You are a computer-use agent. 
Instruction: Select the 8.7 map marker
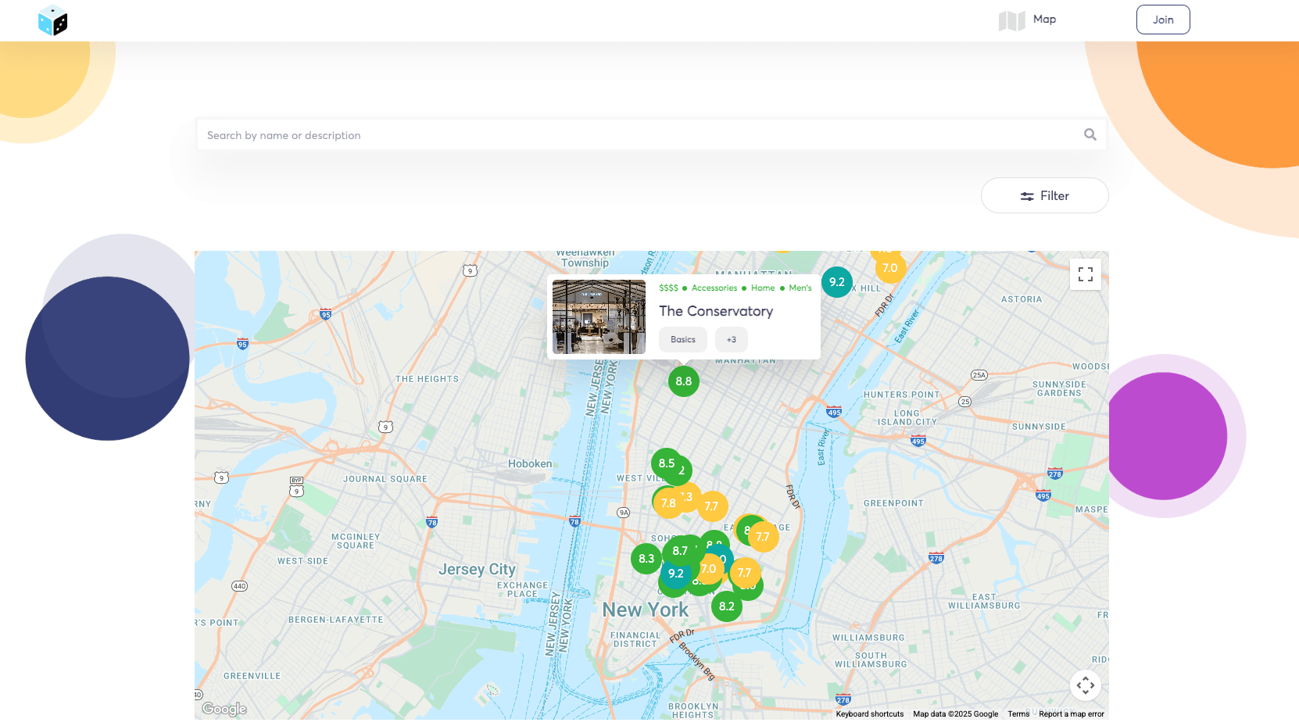point(680,551)
